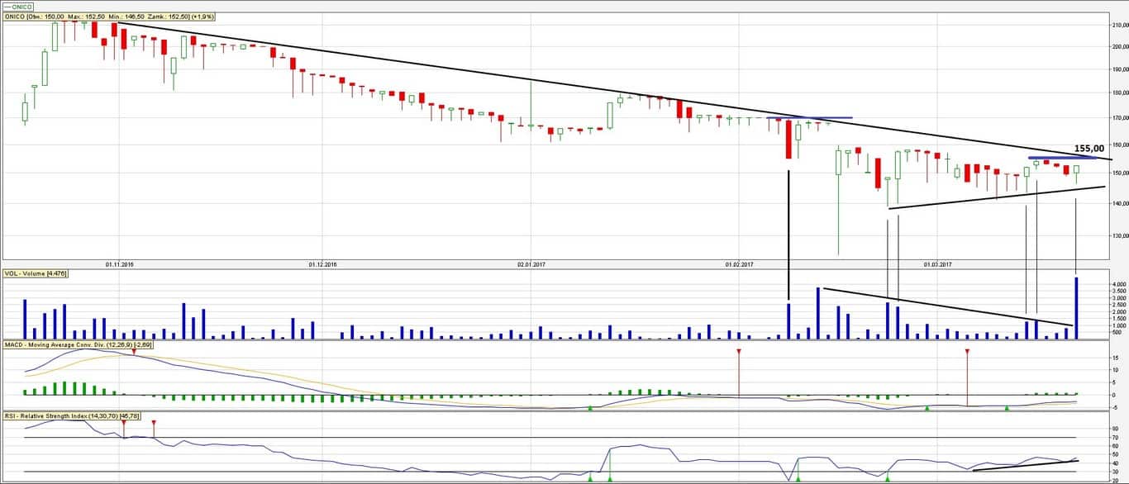Click the first red MACD sell marker near 01.11.2016
This screenshot has width=1129, height=484.
click(x=123, y=353)
